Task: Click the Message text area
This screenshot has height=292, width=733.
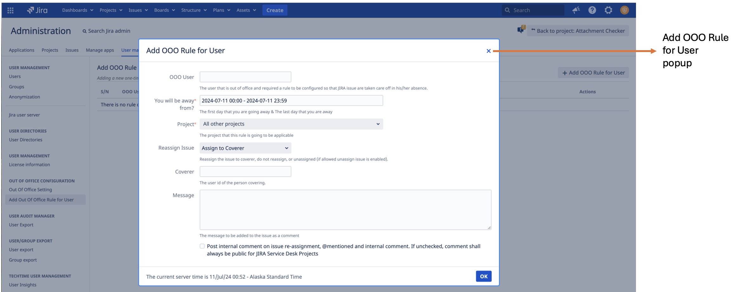Action: [x=345, y=210]
